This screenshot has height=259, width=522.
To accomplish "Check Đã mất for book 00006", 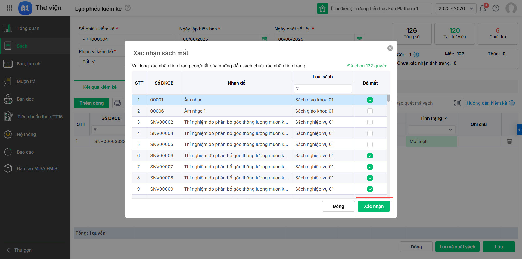I will 370,111.
